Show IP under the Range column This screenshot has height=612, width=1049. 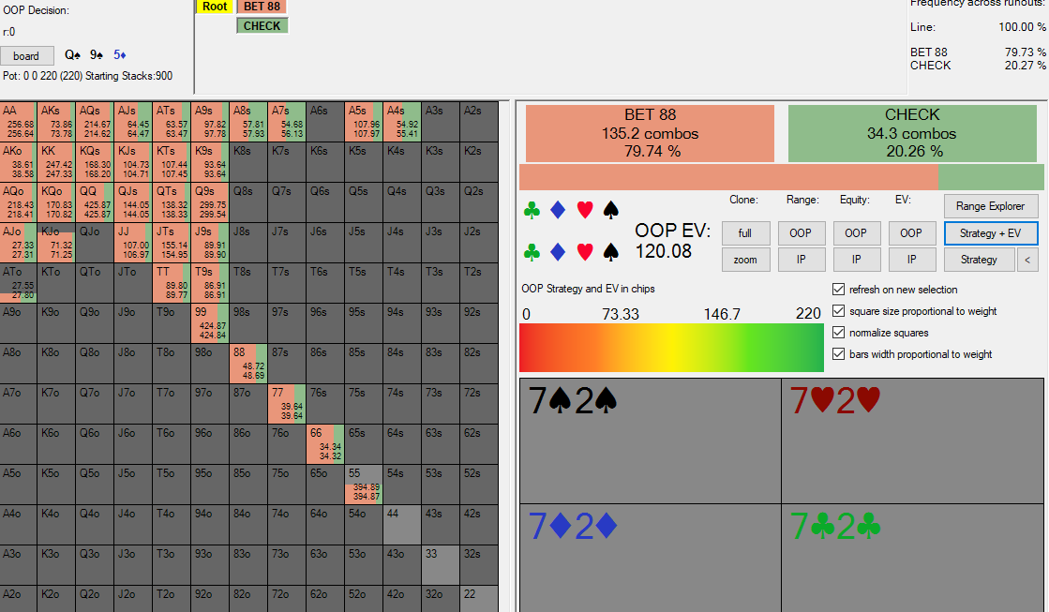[801, 260]
